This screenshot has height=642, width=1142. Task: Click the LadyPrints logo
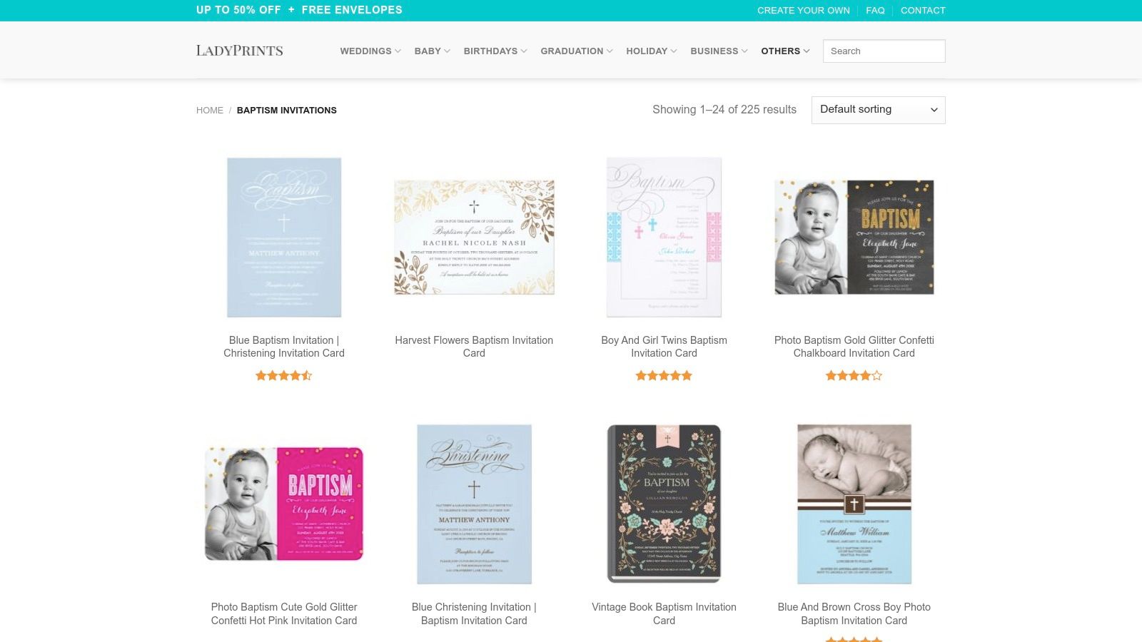click(x=240, y=51)
